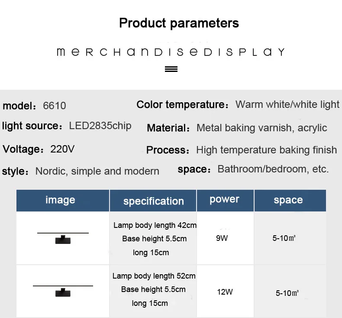Click the "space" column header
The image size is (342, 318).
[290, 200]
